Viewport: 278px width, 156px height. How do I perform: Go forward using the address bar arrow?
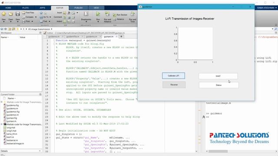click(6, 29)
